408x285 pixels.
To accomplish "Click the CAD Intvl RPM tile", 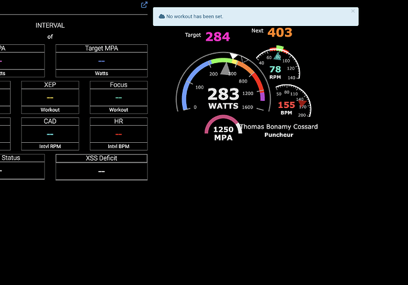I will pyautogui.click(x=50, y=133).
